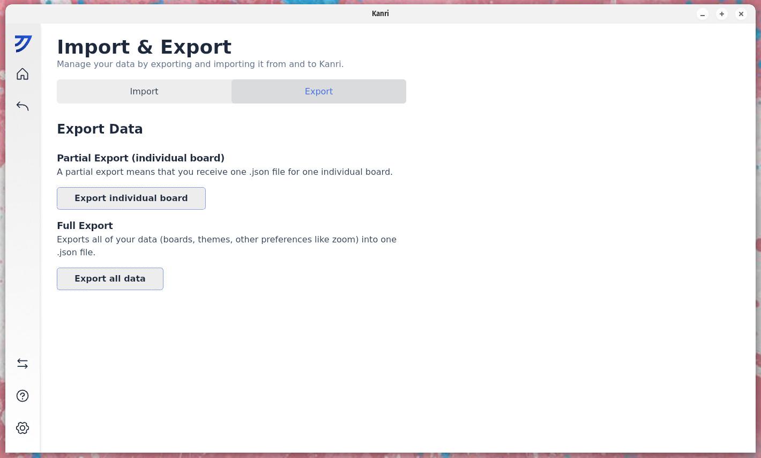Switch to the Import tab
Screen dimensions: 761x458
[x=144, y=91]
